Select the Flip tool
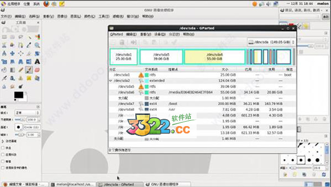The image size is (331, 187). tap(29, 61)
